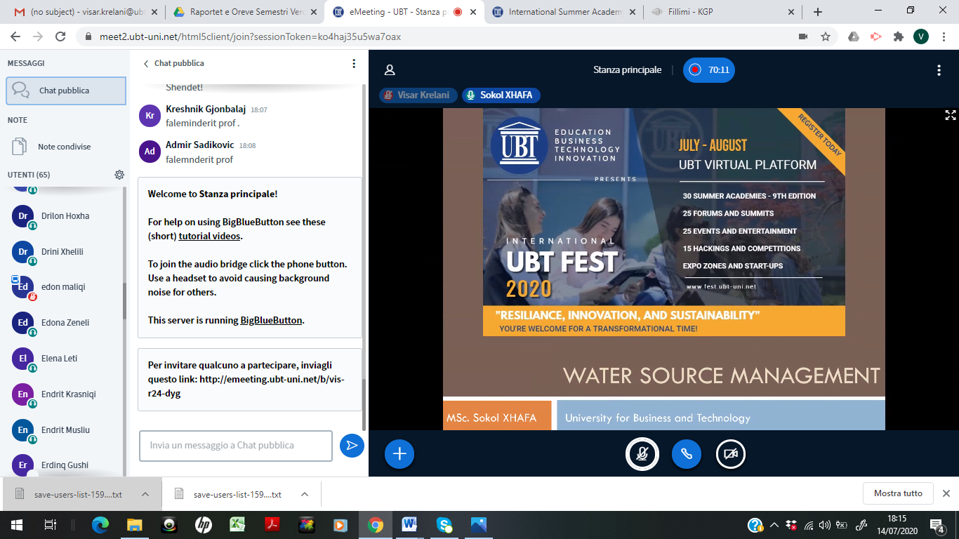Open the chat options three-dot menu
Image resolution: width=959 pixels, height=539 pixels.
tap(354, 63)
